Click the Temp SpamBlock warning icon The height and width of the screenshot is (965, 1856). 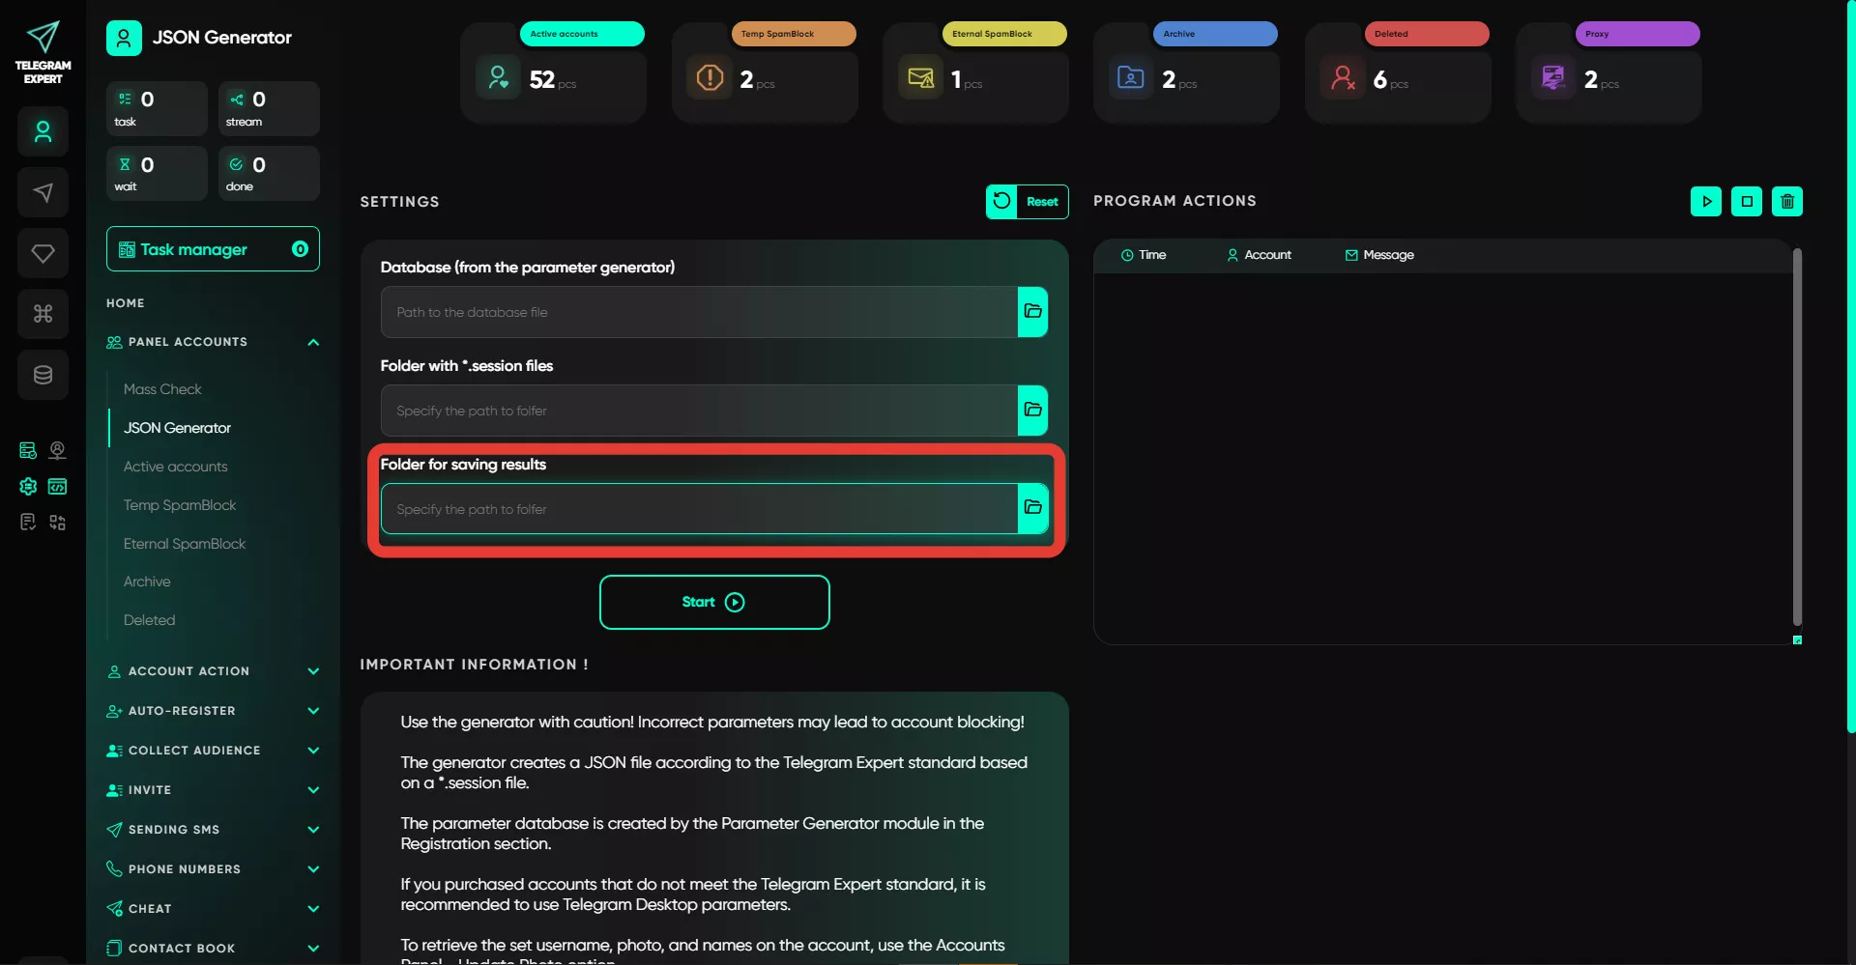click(710, 77)
